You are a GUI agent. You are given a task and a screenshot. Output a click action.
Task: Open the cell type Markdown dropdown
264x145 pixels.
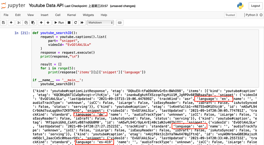(100, 23)
